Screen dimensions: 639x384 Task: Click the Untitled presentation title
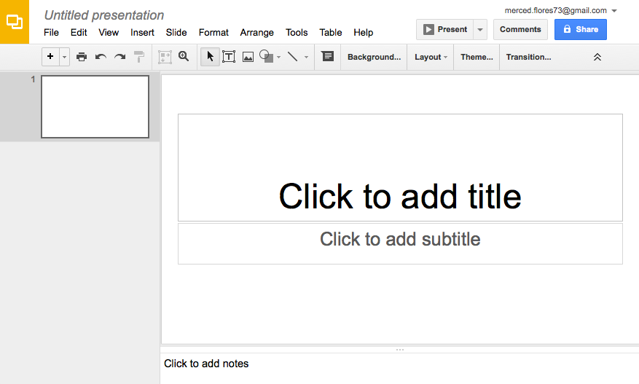(x=104, y=15)
